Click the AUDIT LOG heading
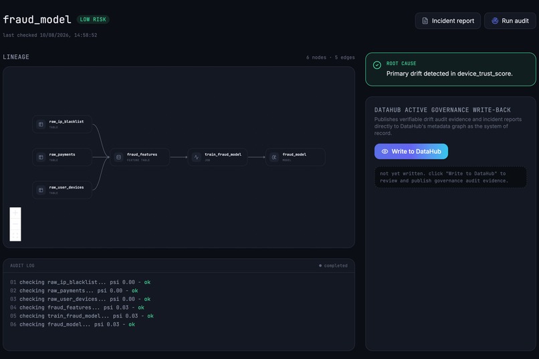This screenshot has height=359, width=539. (22, 265)
